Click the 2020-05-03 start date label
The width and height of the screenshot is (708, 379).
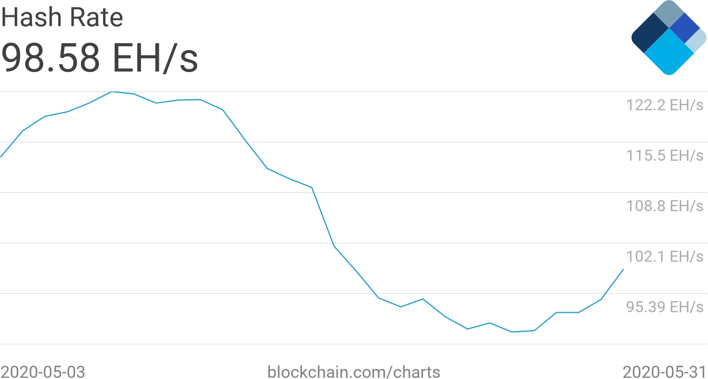[43, 372]
